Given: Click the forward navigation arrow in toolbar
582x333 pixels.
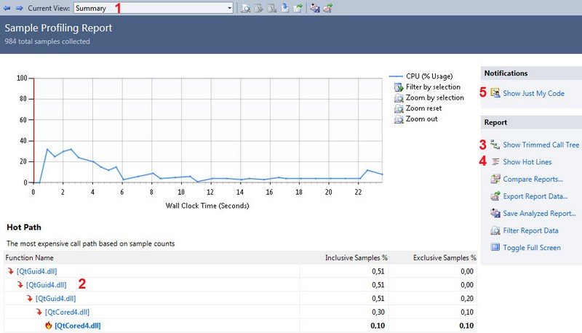Looking at the screenshot, I should [20, 9].
